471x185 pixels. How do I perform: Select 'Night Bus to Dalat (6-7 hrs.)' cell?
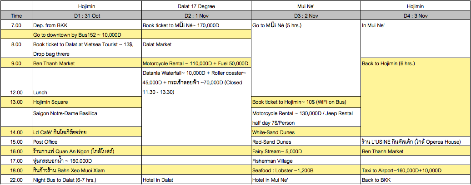pos(86,180)
